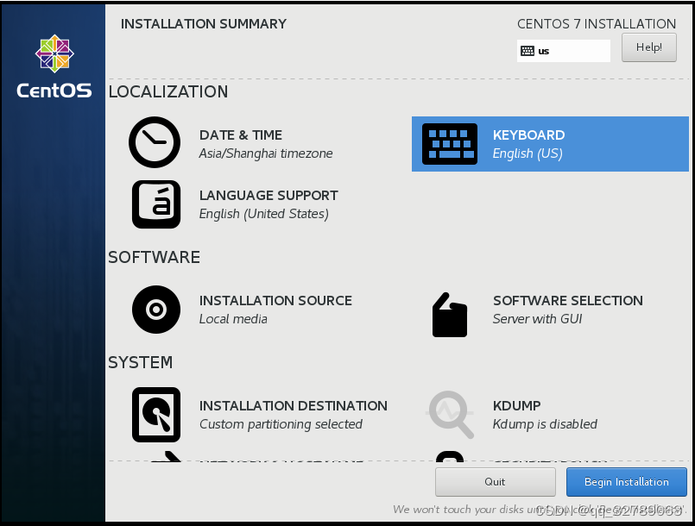Viewport: 695px width, 526px height.
Task: Click 'Kdump is disabled' text
Action: point(545,424)
